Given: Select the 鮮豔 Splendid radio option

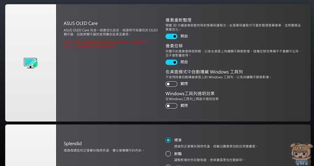Looking at the screenshot, I should (168, 154).
